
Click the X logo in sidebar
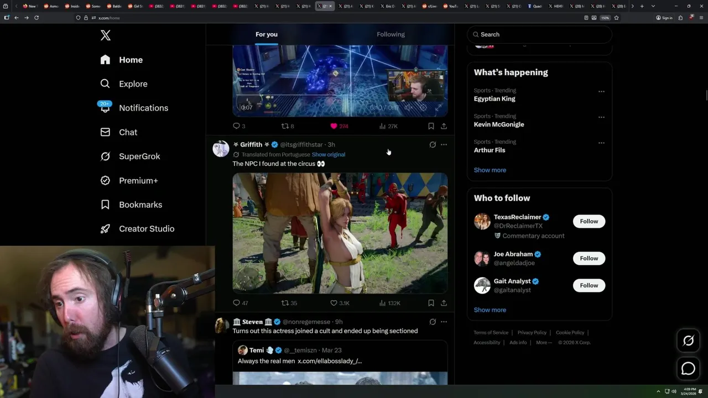click(x=106, y=35)
